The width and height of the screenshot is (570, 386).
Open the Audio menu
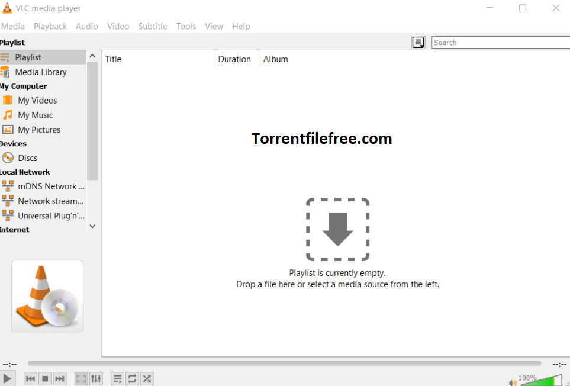[87, 27]
